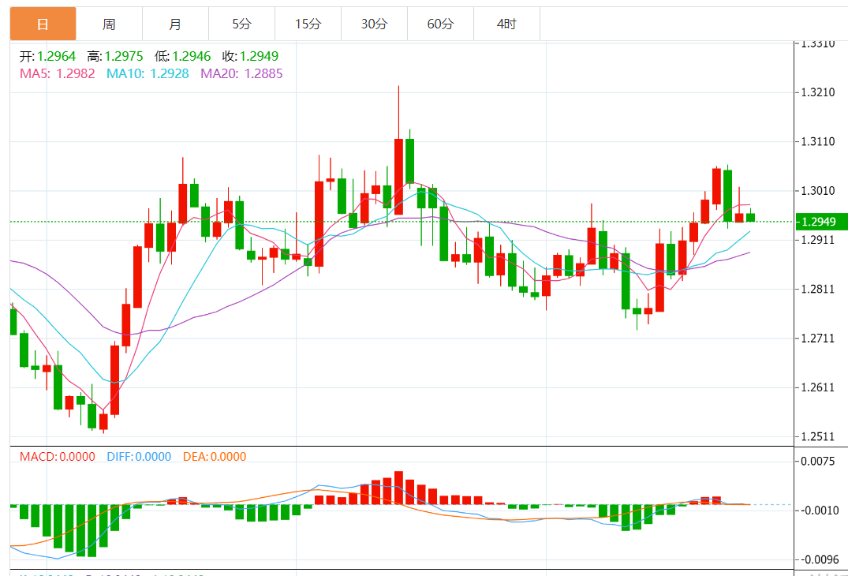Click the green current price tag 1.2949
This screenshot has width=848, height=576.
click(x=821, y=222)
